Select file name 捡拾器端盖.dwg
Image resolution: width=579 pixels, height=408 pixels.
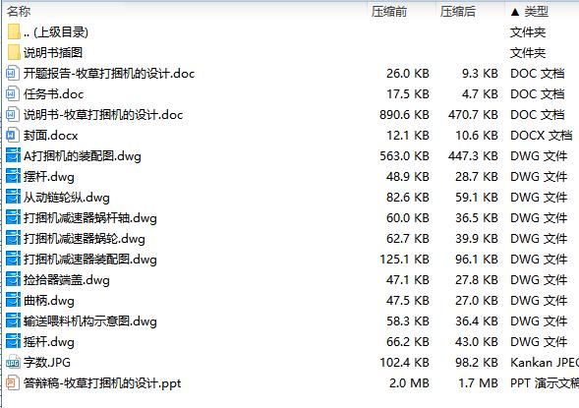(67, 280)
